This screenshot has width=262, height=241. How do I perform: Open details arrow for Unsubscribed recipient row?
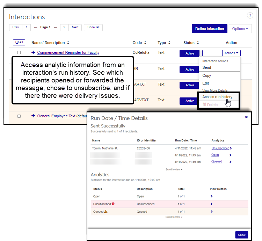(231, 148)
